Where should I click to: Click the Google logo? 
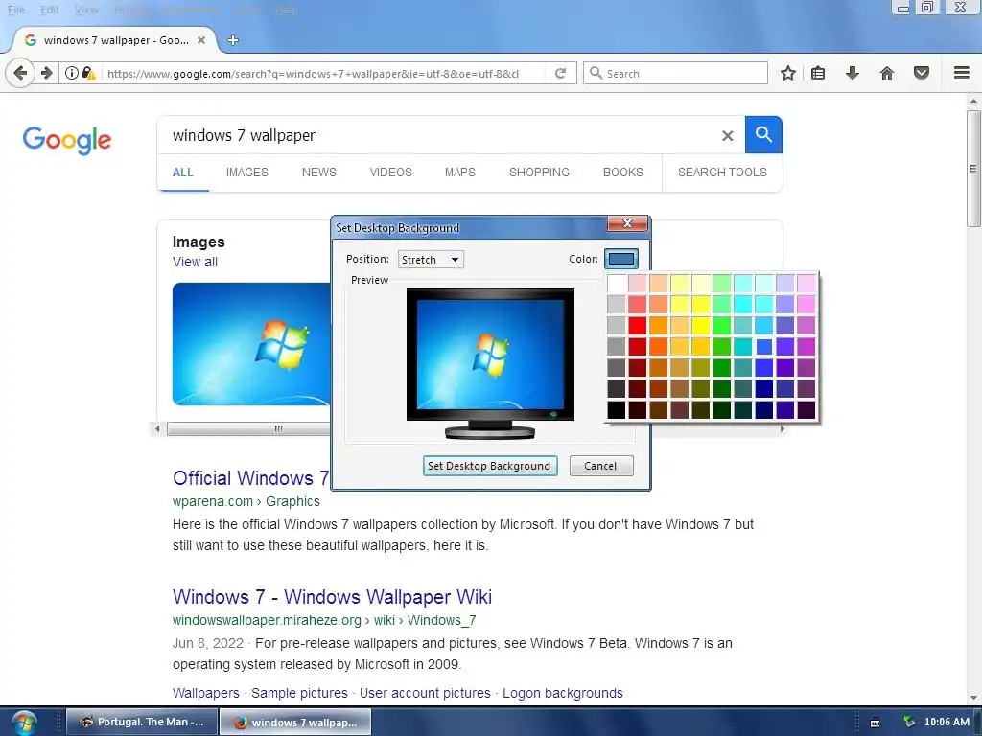tap(67, 140)
